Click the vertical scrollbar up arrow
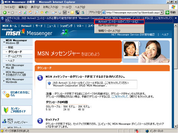The width and height of the screenshot is (178, 133). (x=176, y=25)
